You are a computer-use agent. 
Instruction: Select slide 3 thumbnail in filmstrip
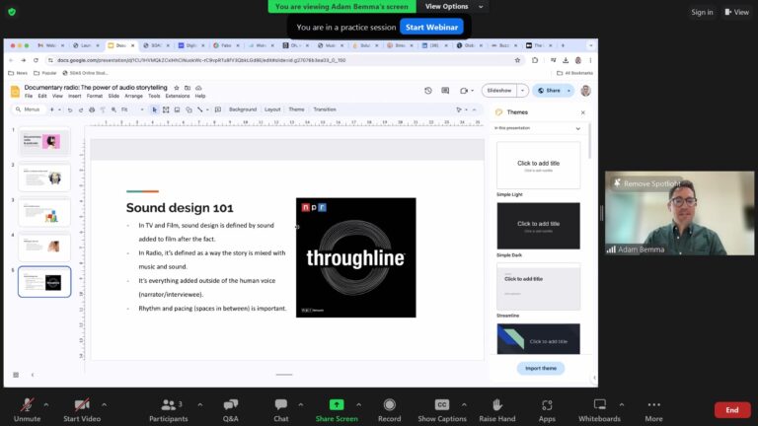coord(44,212)
